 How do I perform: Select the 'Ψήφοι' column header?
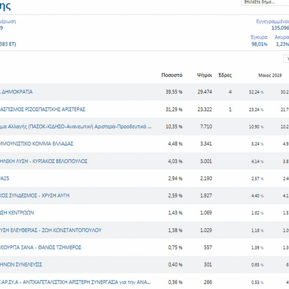tap(204, 75)
